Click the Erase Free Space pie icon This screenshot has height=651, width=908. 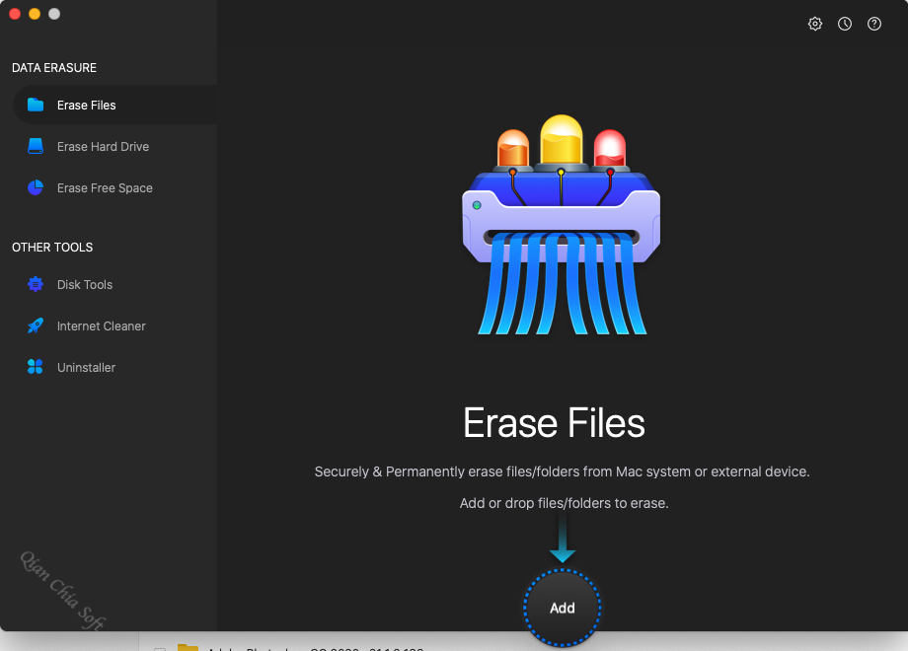(x=36, y=187)
